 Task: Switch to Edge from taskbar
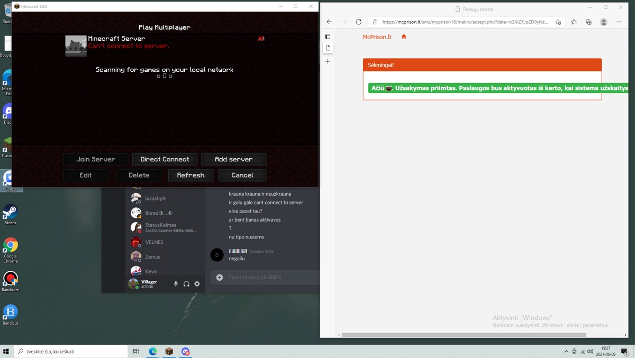click(153, 351)
